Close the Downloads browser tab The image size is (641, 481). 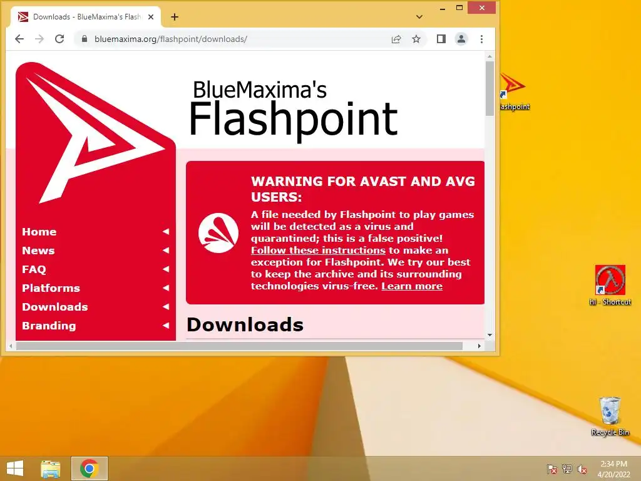(151, 17)
